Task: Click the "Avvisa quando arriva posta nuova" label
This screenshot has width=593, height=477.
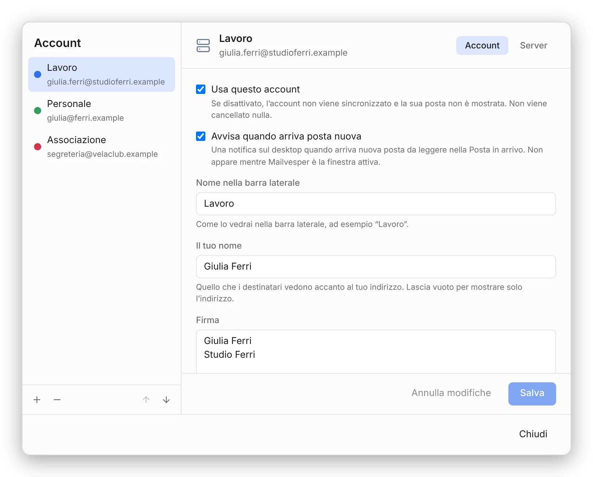Action: pos(286,136)
